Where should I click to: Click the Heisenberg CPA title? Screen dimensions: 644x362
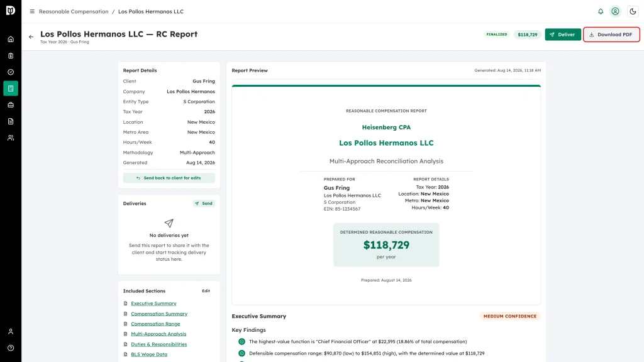click(386, 127)
